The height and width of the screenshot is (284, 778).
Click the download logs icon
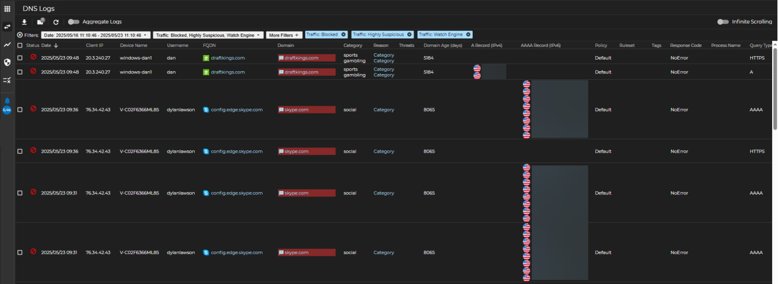tap(24, 22)
